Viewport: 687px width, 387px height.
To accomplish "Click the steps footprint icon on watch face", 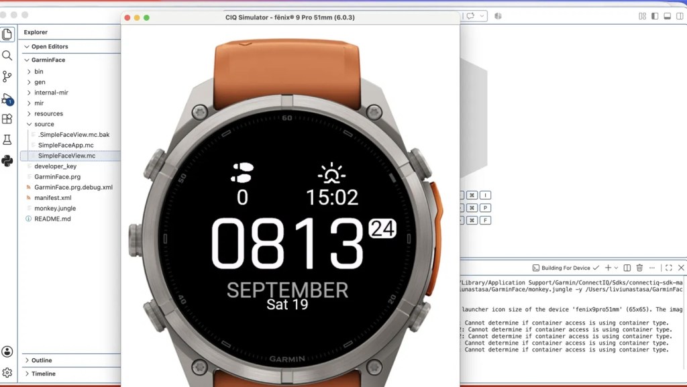I will [x=242, y=172].
